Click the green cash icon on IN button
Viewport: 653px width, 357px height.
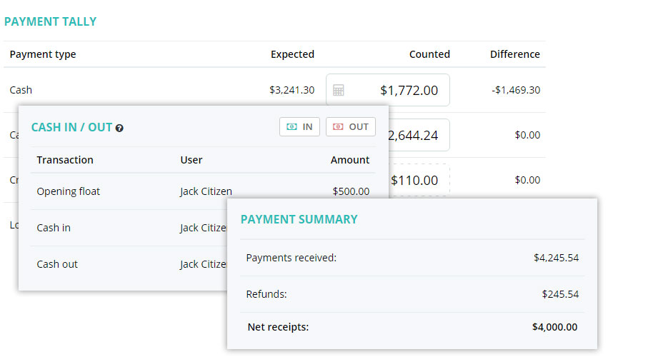pyautogui.click(x=292, y=127)
